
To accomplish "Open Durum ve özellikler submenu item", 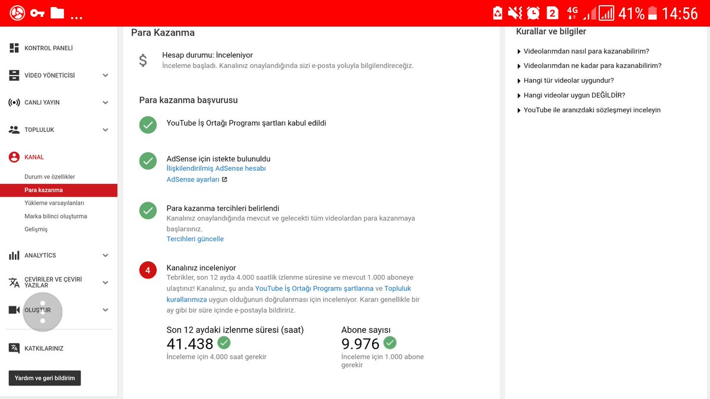I will coord(50,177).
